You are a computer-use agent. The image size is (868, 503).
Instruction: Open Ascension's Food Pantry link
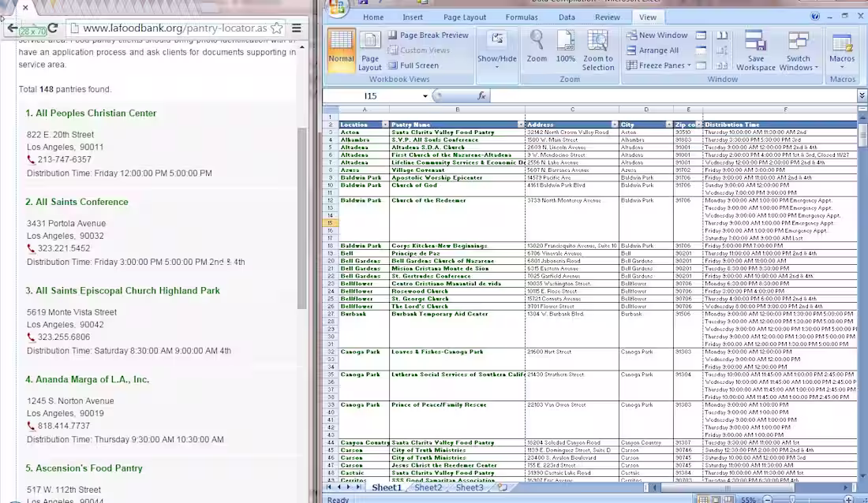point(89,468)
